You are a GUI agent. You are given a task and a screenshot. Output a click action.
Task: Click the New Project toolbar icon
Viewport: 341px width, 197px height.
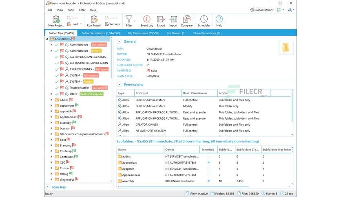[x=56, y=19]
